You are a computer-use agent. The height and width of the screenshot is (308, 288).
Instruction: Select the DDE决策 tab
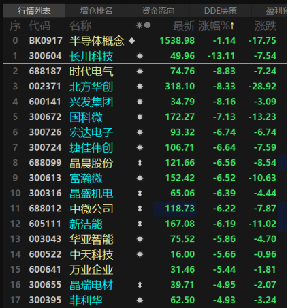[x=220, y=11]
